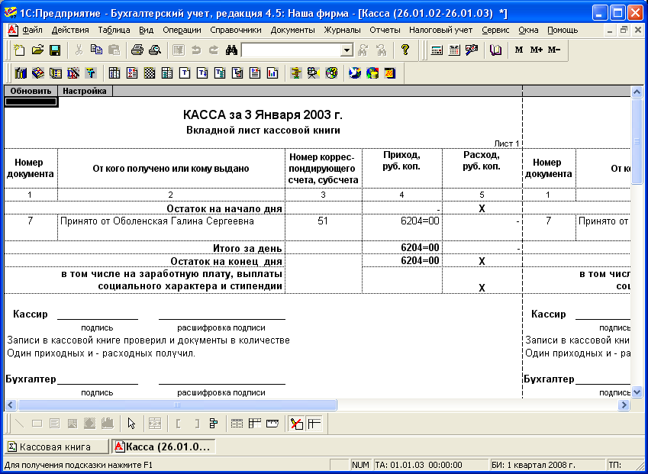
Task: Click the cell 'Принято от Оболенская Галина Сергеевна'
Action: (x=171, y=227)
